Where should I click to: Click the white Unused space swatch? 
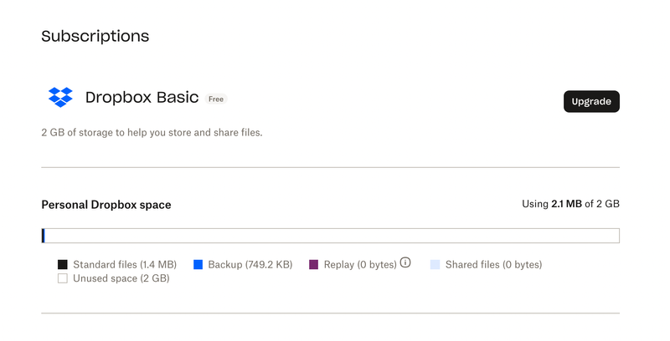[x=63, y=278]
